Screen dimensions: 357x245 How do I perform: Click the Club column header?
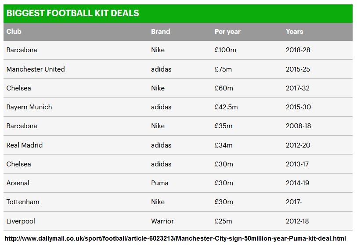pos(14,32)
